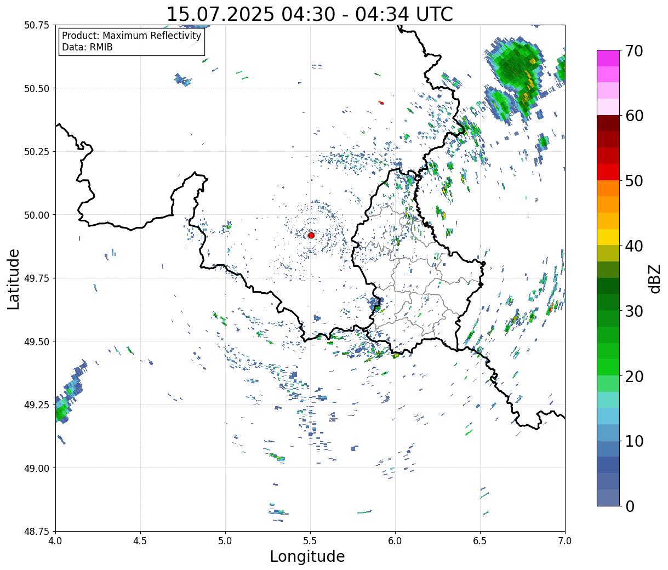Click the longitude tick label 6.5
The height and width of the screenshot is (570, 668).
tap(480, 540)
